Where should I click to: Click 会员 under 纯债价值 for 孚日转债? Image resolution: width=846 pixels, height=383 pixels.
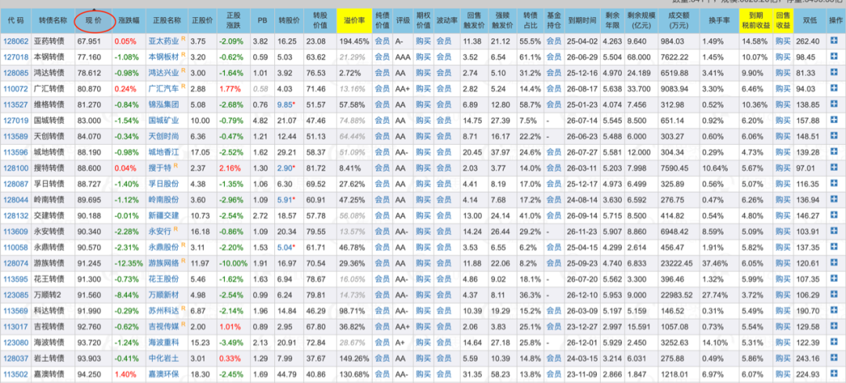(382, 185)
